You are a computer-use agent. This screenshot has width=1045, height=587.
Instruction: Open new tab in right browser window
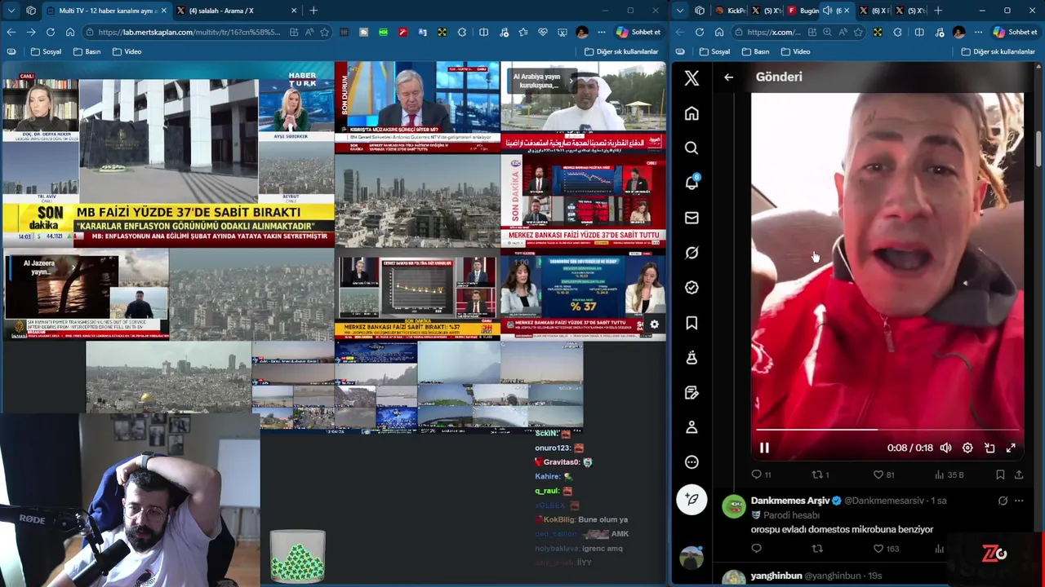pos(938,11)
